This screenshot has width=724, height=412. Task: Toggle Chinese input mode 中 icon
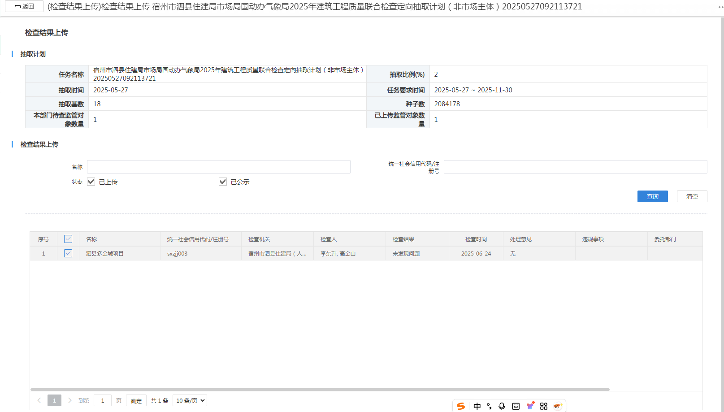[x=477, y=406]
